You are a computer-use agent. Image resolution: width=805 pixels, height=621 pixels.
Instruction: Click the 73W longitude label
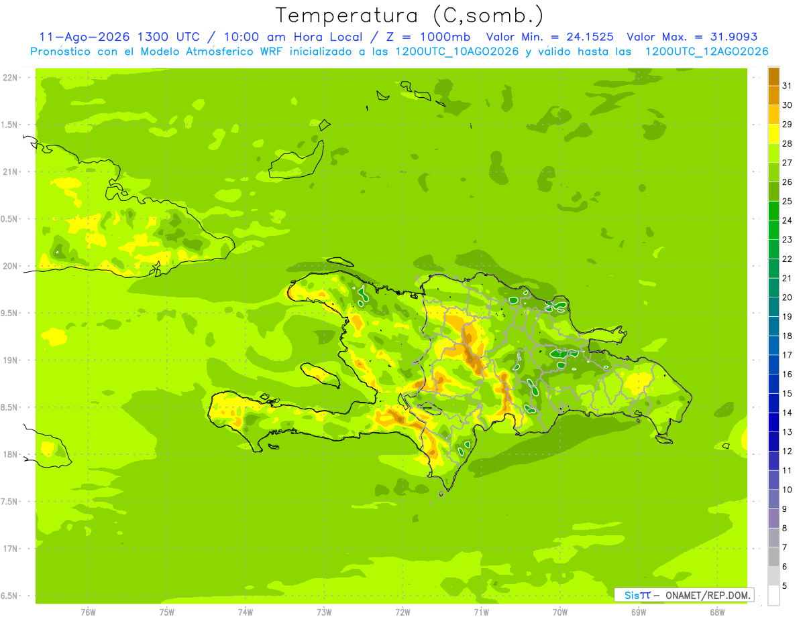pos(324,612)
